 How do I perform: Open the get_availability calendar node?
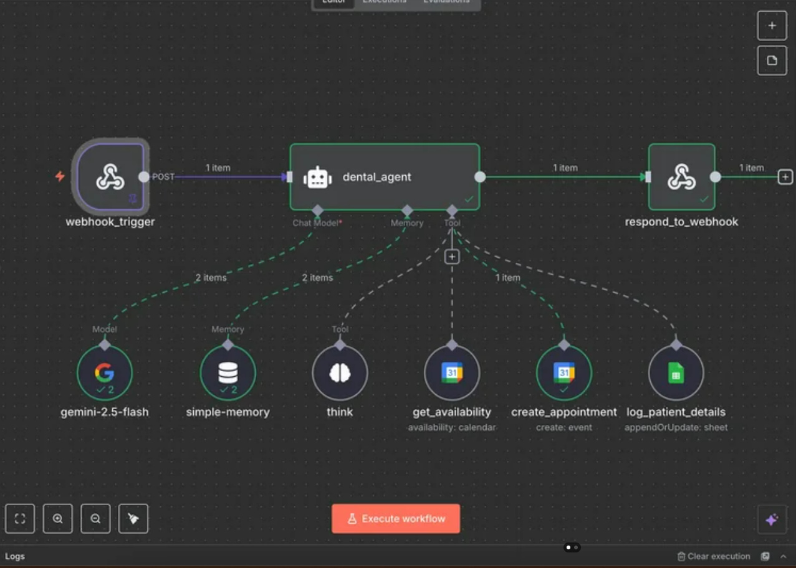(x=452, y=373)
